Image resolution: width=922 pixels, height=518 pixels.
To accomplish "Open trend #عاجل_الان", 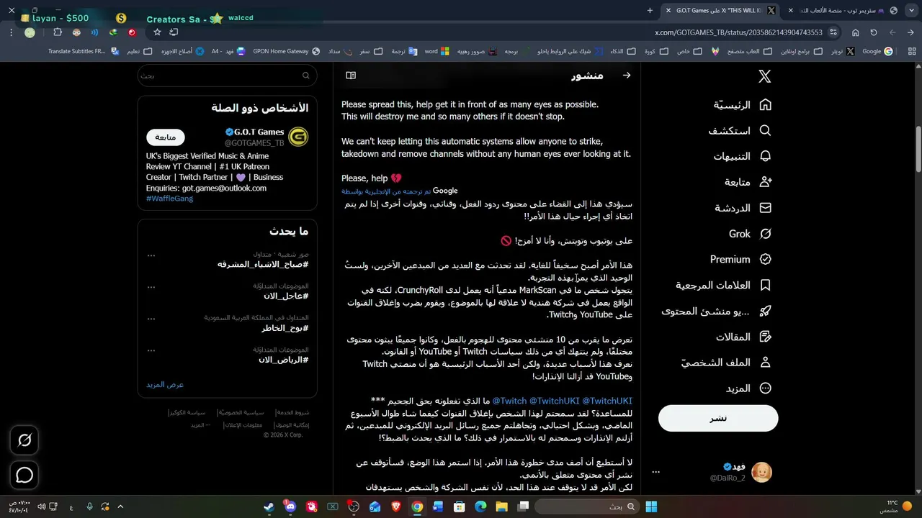I will [x=286, y=296].
